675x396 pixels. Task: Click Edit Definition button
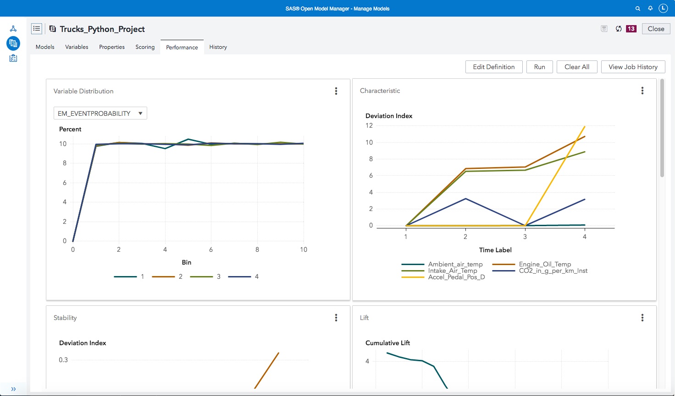click(494, 67)
